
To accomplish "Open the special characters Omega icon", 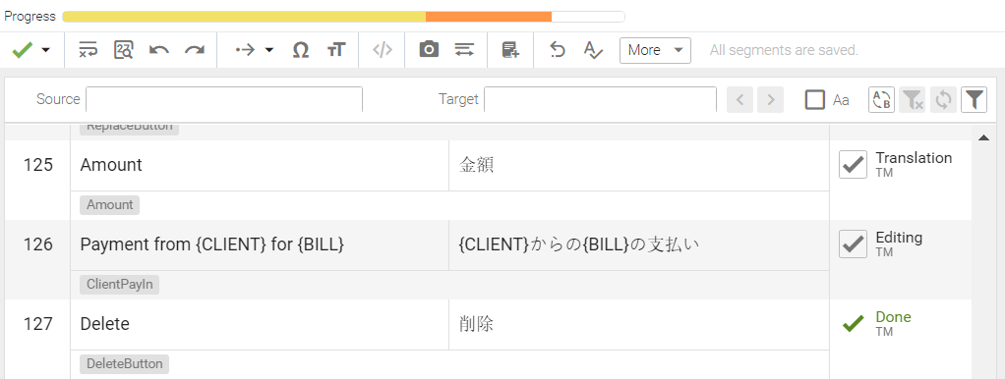I will pyautogui.click(x=300, y=50).
